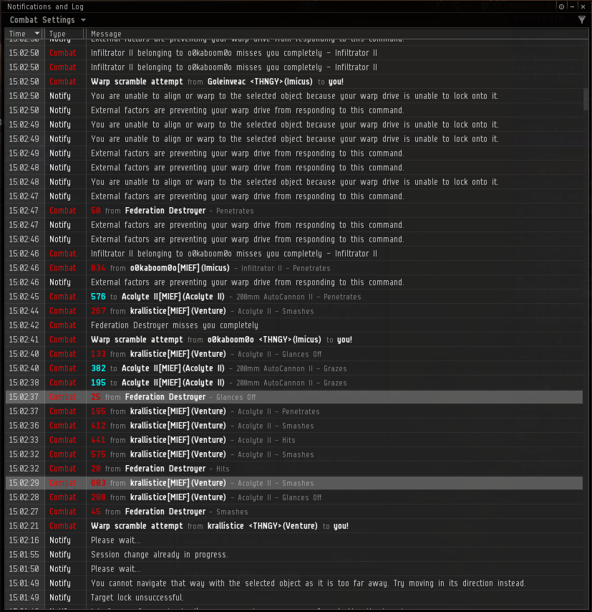Select the warp scramble attempt from o0kaboom0o row
592x612 pixels.
(x=294, y=340)
